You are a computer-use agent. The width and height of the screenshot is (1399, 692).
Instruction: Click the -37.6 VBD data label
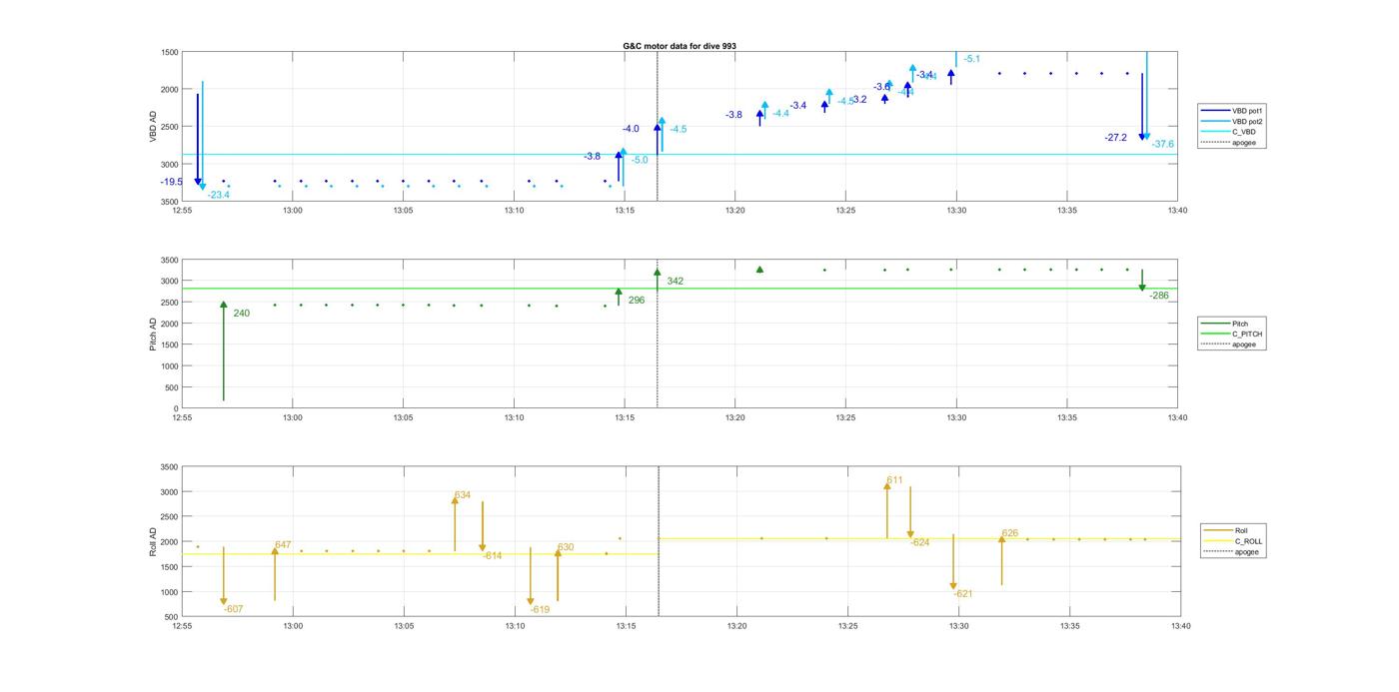click(x=1162, y=144)
